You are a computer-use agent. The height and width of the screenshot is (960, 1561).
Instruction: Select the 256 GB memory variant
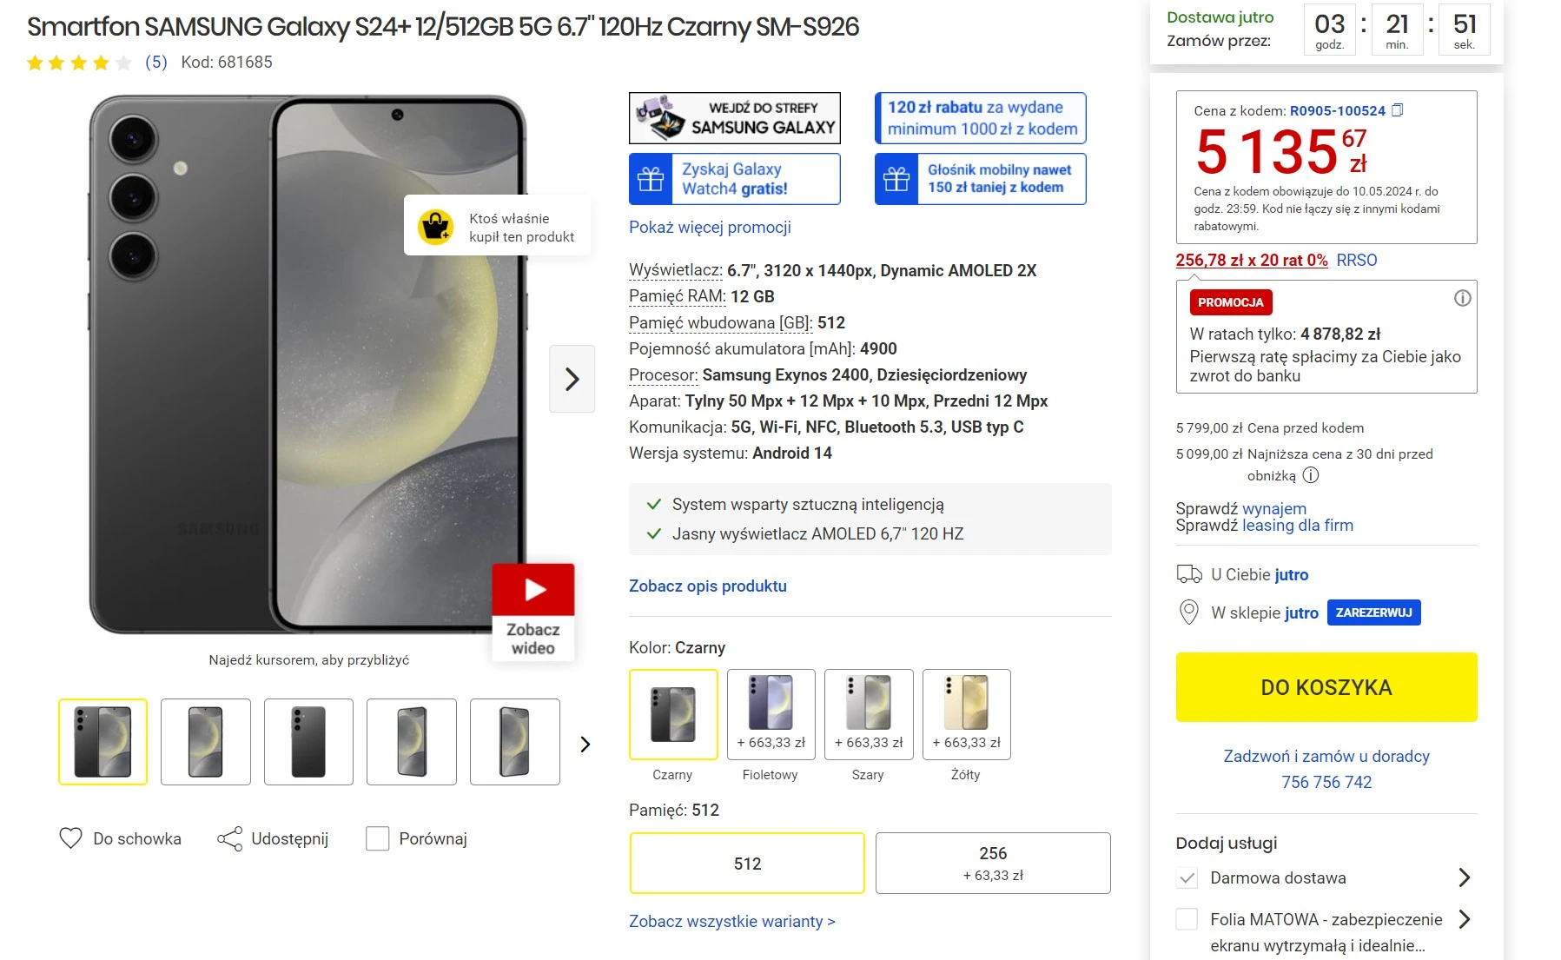[x=993, y=863]
